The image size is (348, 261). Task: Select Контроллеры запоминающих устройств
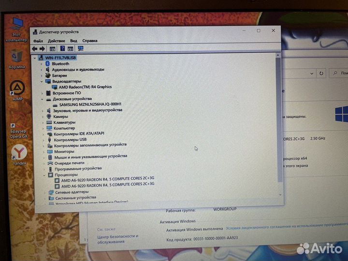point(90,145)
